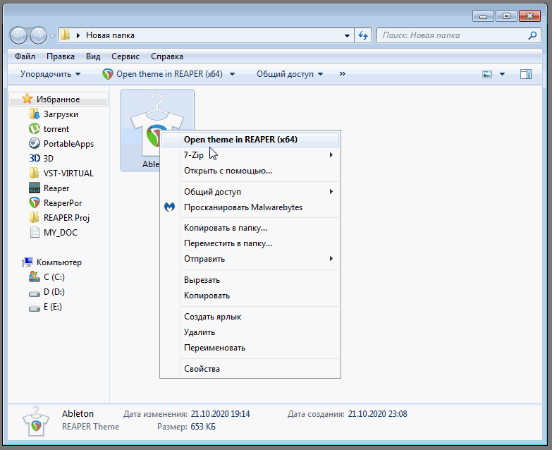The image size is (552, 450).
Task: Choose Просканировать Malwarebytes
Action: click(250, 207)
